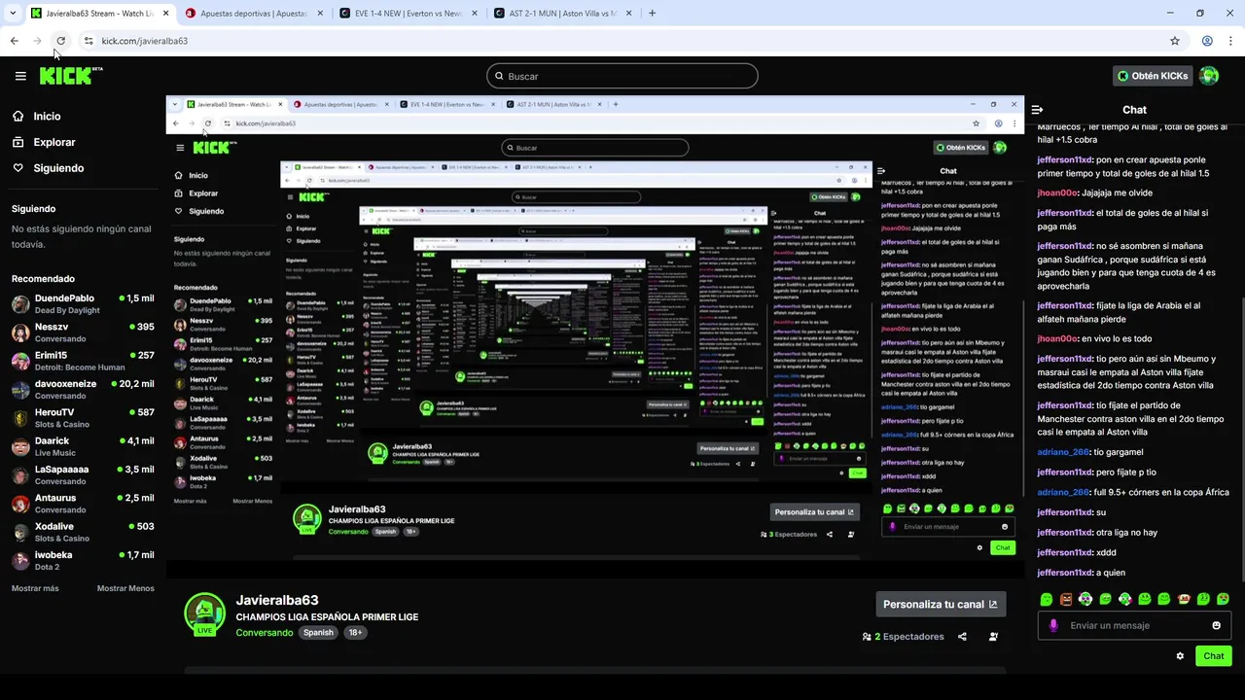Screen dimensions: 1245x700
Task: Click the purple microphone icon in the message box
Action: click(1053, 625)
